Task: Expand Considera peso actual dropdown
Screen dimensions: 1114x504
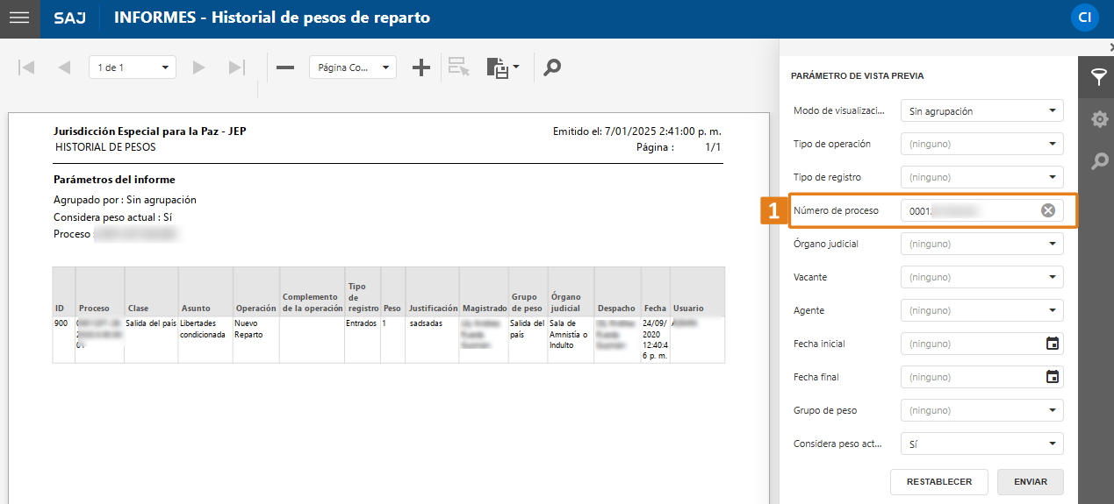Action: 982,444
